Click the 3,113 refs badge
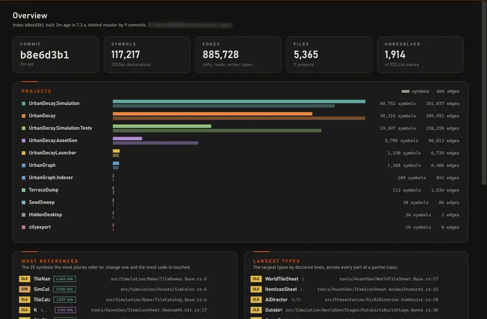This screenshot has width=487, height=319. (65, 310)
